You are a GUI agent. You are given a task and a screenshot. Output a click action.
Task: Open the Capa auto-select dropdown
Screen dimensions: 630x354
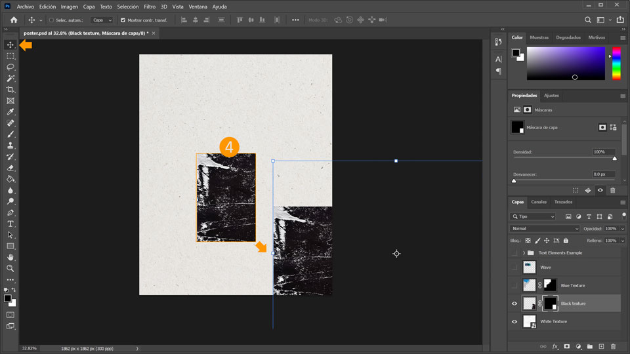[102, 20]
